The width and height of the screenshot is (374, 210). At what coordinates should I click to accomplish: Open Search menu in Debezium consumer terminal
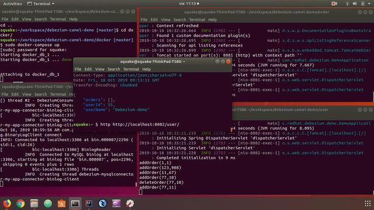(x=40, y=94)
